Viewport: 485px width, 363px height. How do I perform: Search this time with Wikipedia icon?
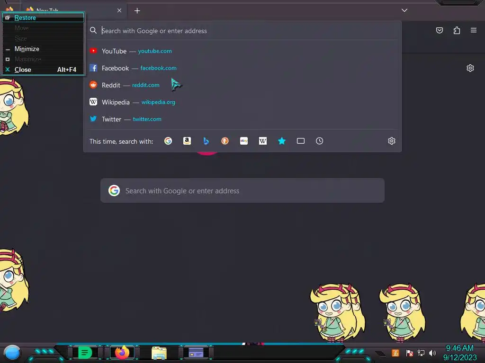[262, 141]
